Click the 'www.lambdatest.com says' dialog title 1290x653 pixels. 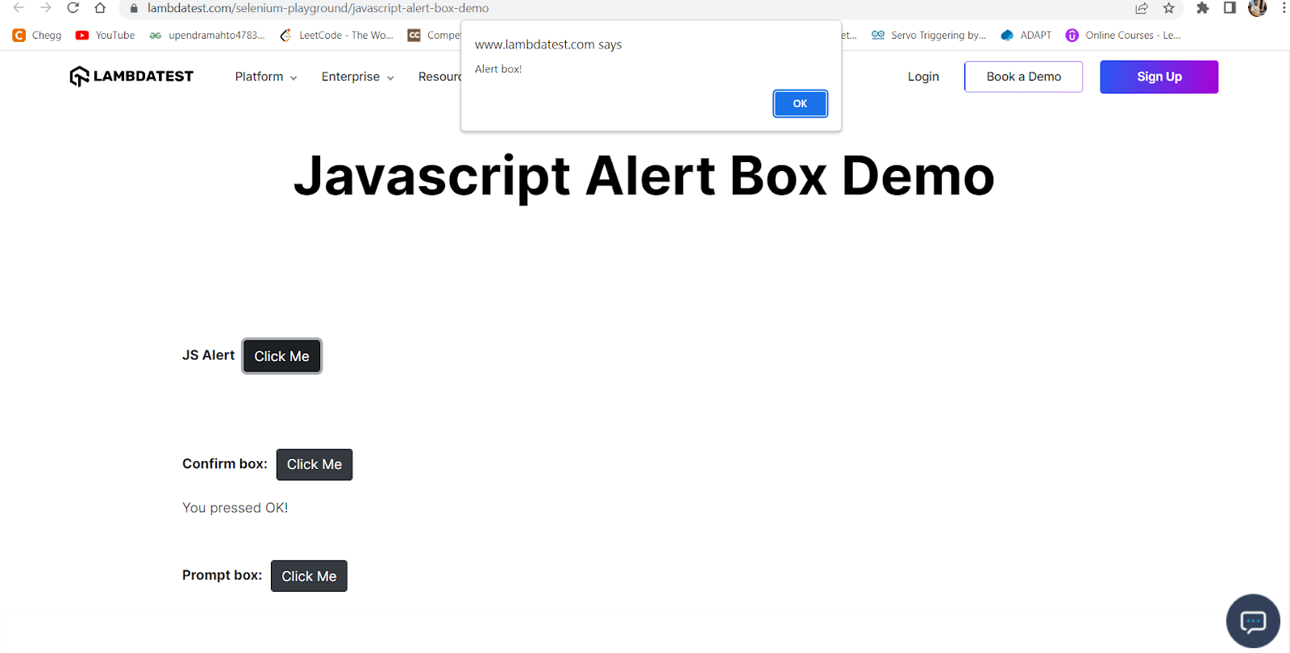tap(548, 45)
